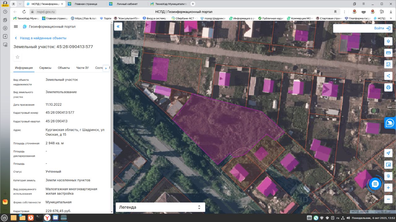
Task: Switch to the Сервисы tab
Action: [45, 68]
